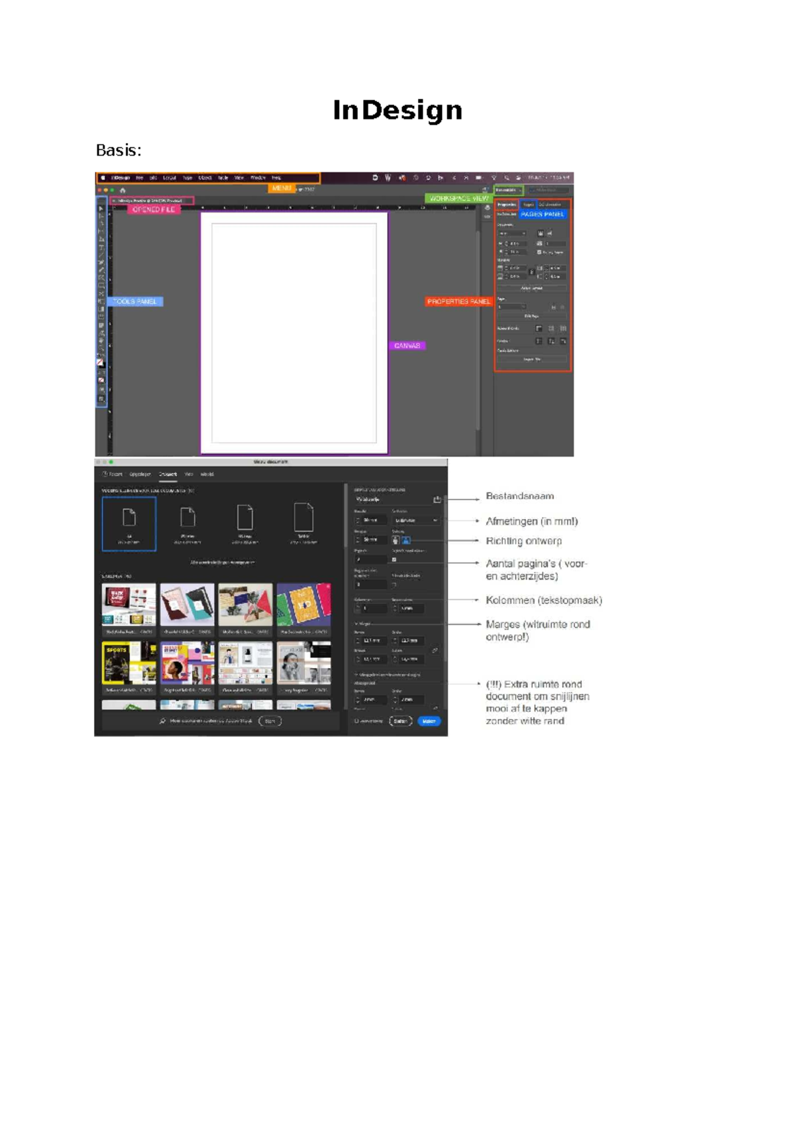This screenshot has width=795, height=1124.
Task: Select landscape orientation in new document dialog
Action: coord(406,539)
